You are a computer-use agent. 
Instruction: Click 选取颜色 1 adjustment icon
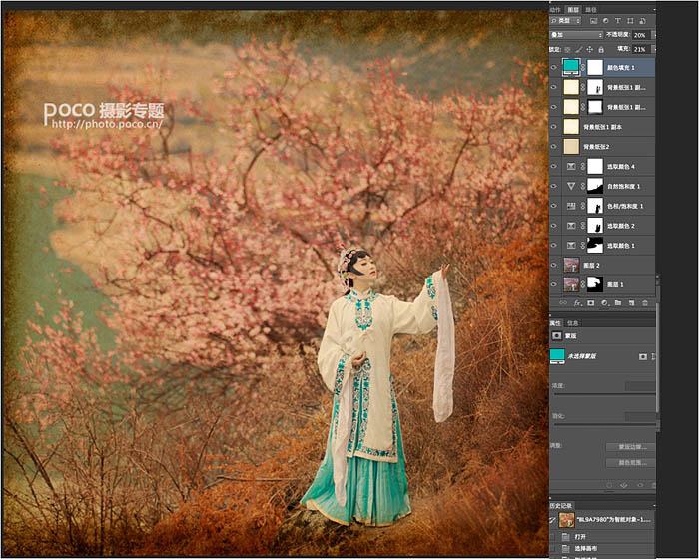click(x=571, y=246)
